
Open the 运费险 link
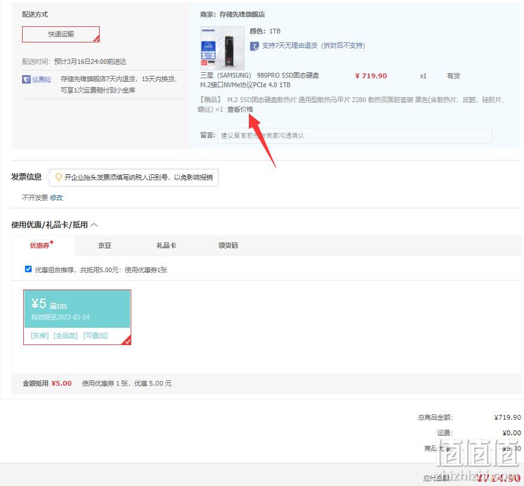click(41, 79)
